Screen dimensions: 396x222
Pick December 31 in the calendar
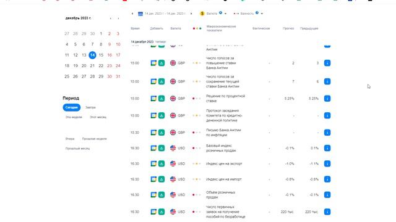point(118,76)
